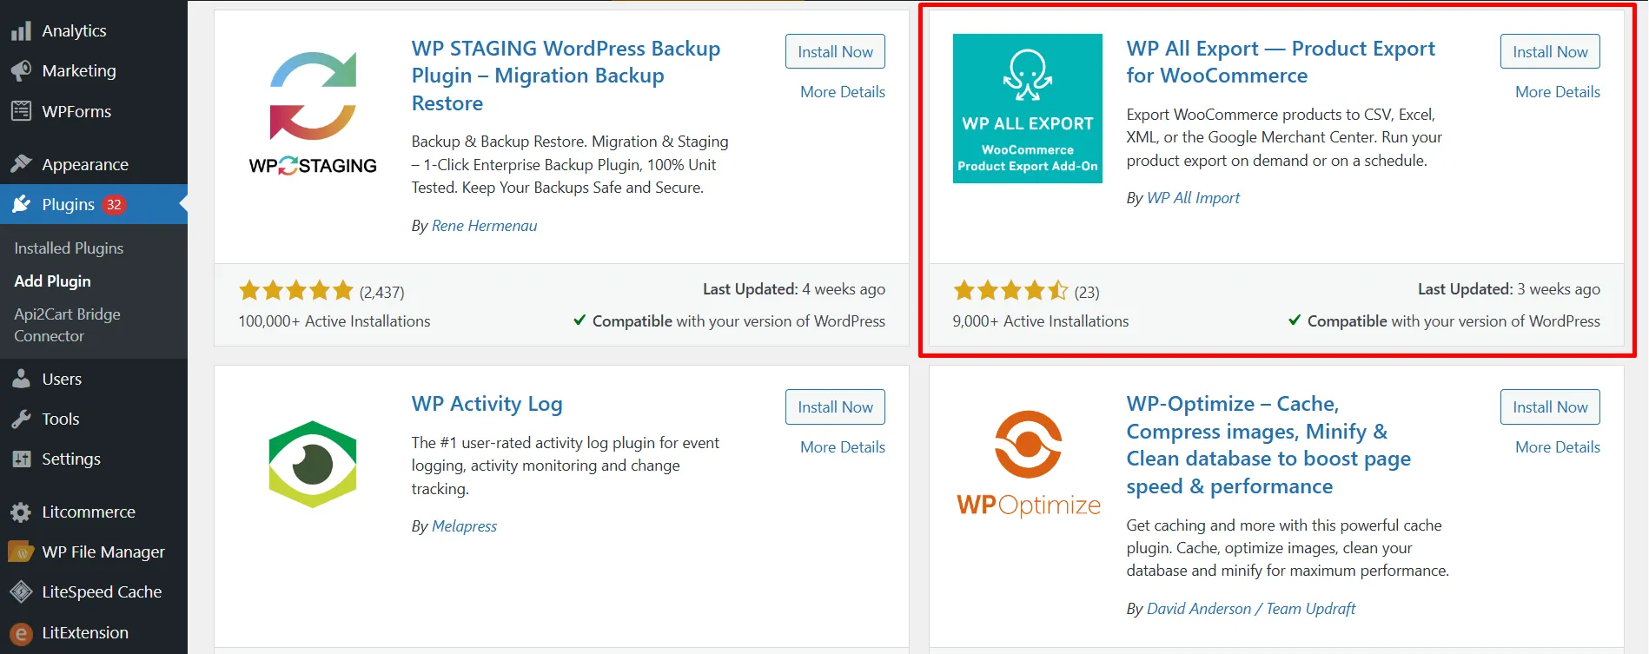Click the Plugins plug icon
The height and width of the screenshot is (654, 1649).
21,204
